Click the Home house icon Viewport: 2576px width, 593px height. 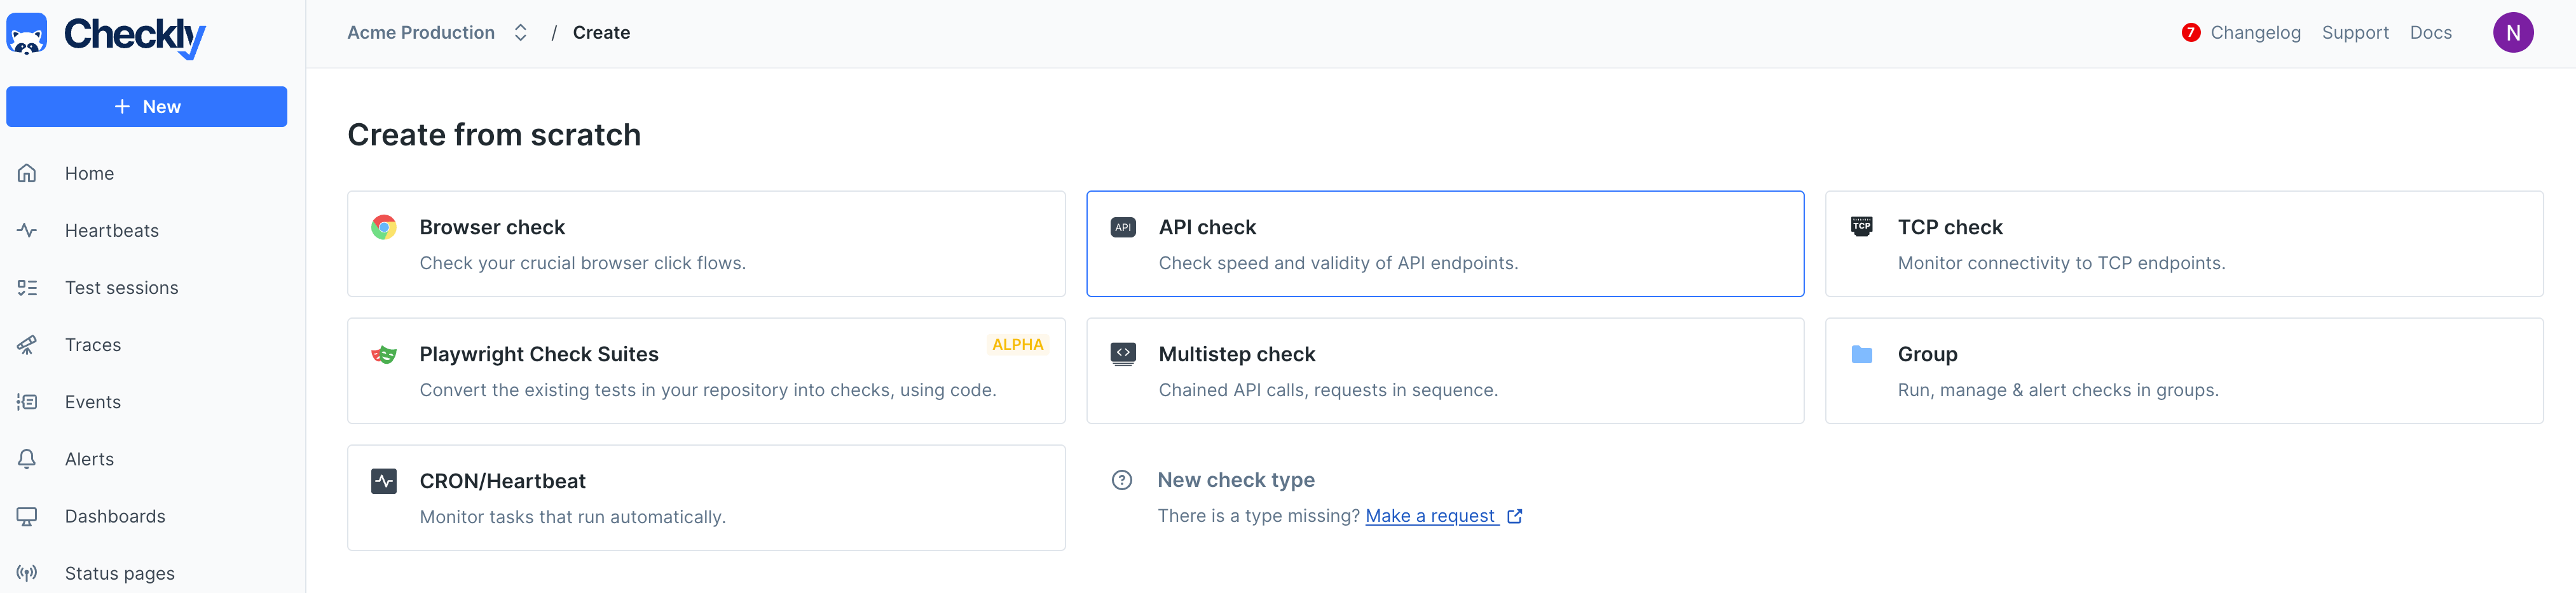click(27, 174)
